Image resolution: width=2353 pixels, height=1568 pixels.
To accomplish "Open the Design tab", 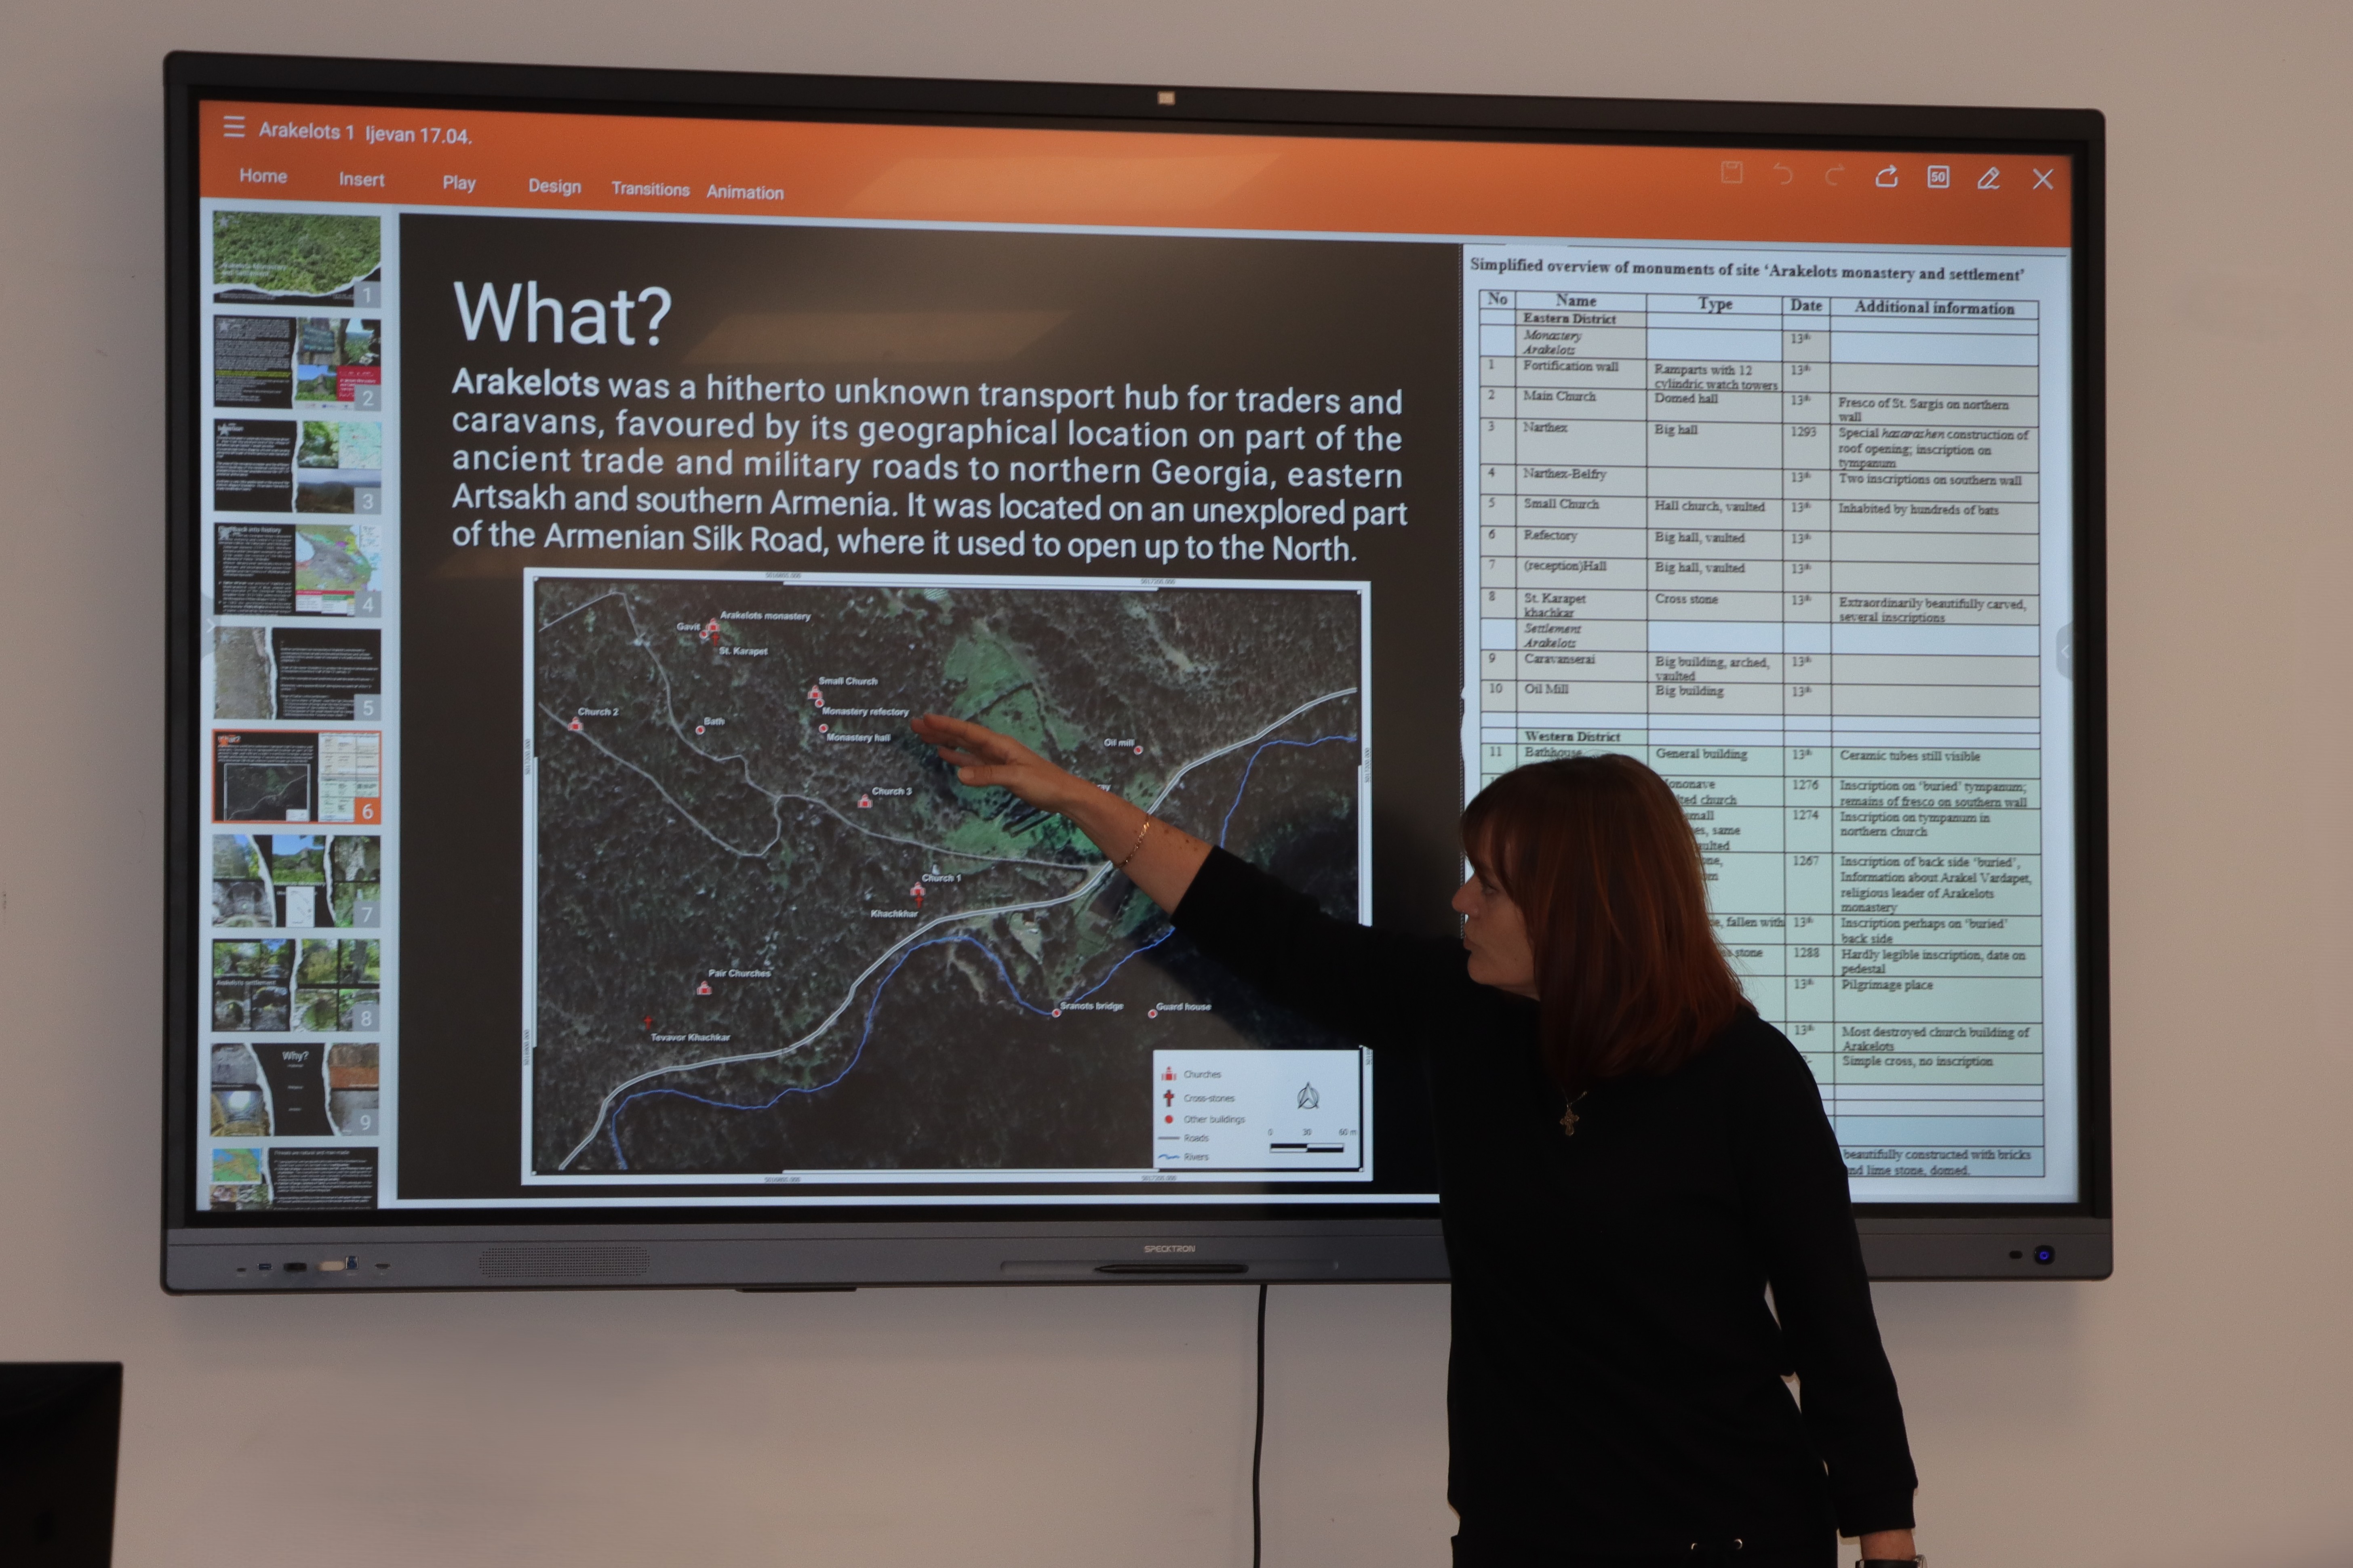I will pos(554,186).
